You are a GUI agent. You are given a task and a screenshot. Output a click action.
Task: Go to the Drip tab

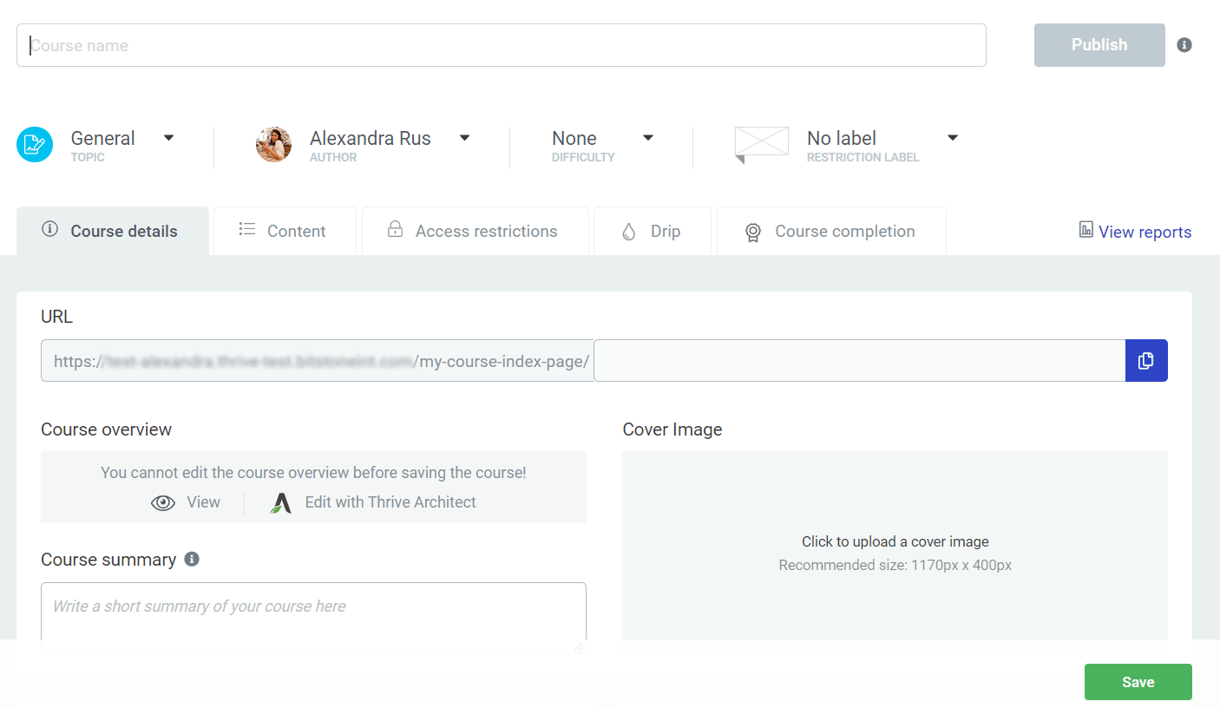pos(652,232)
